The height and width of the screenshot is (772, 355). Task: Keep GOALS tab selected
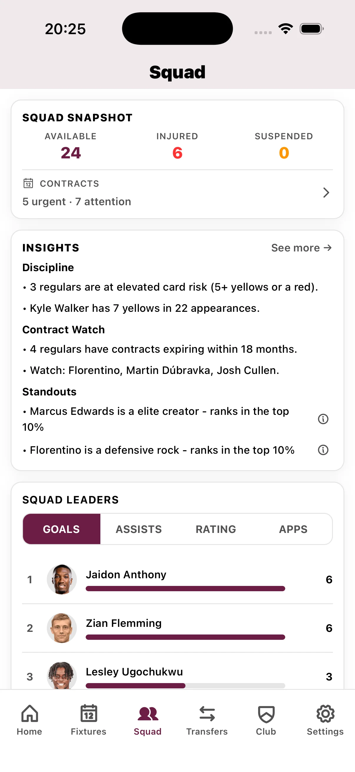pyautogui.click(x=61, y=529)
